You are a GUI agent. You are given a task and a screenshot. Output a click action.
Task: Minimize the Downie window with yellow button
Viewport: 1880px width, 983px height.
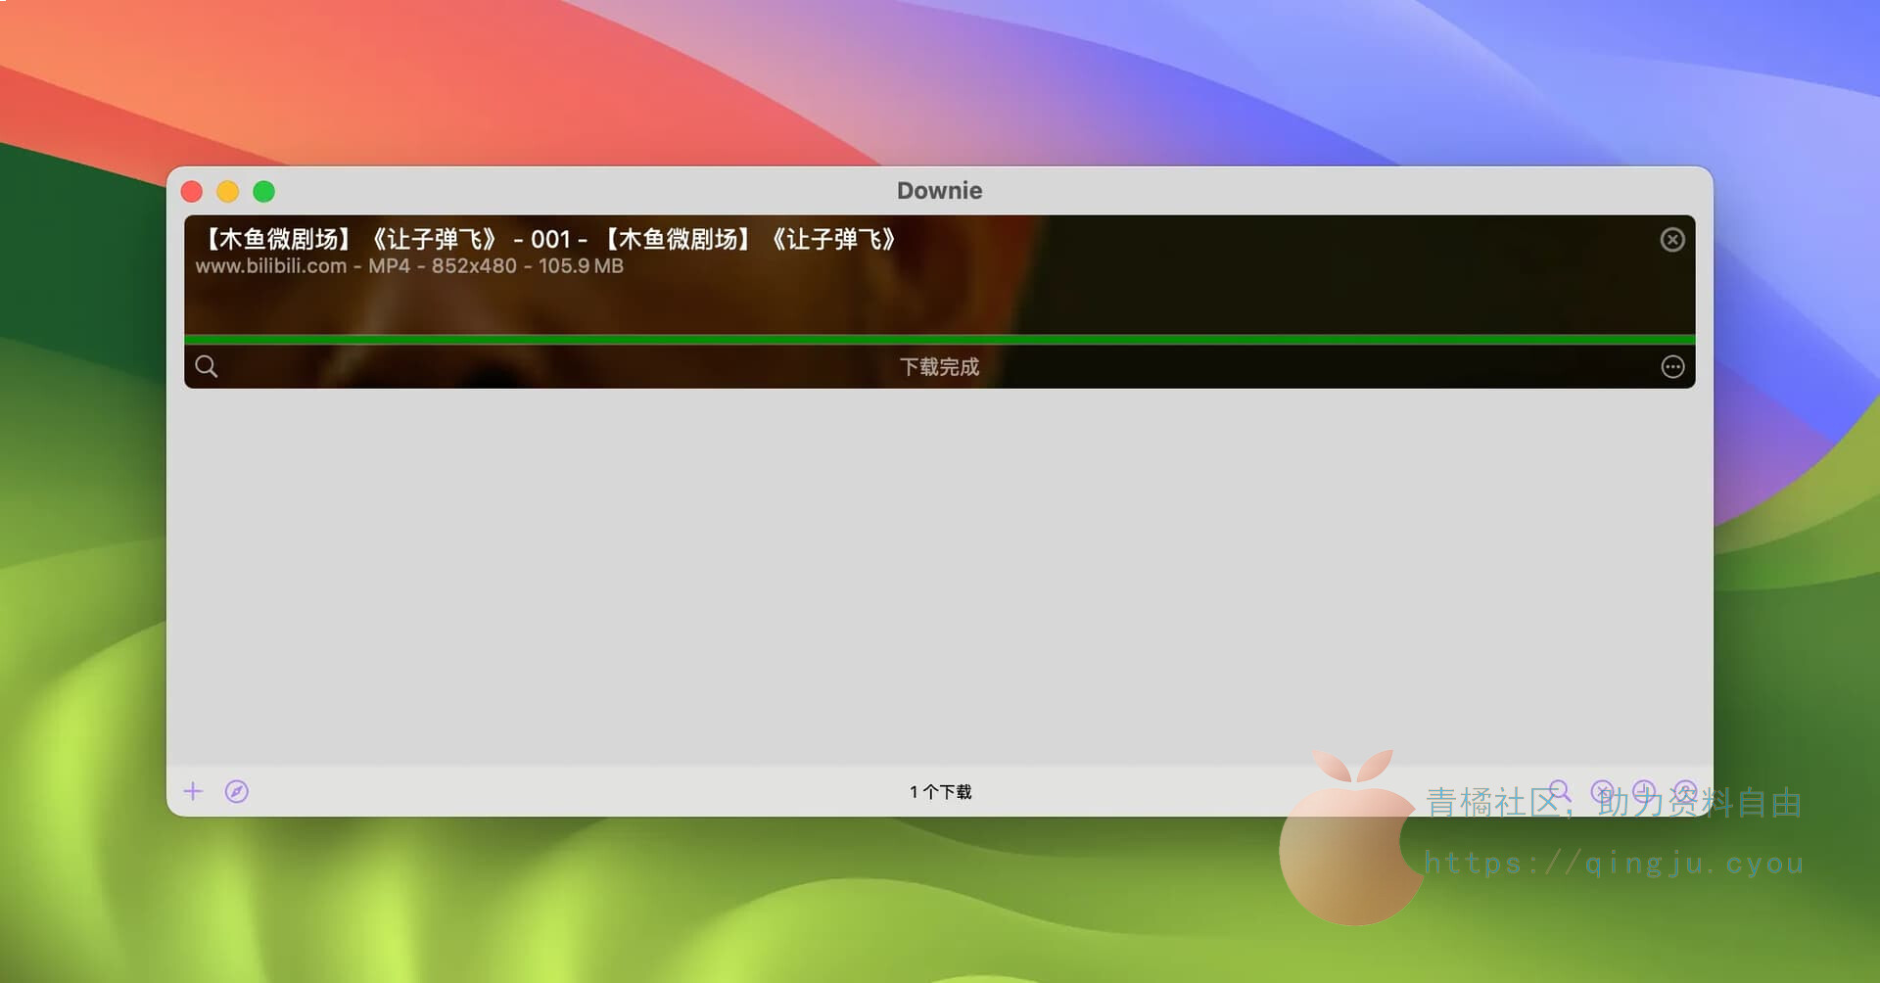coord(228,192)
